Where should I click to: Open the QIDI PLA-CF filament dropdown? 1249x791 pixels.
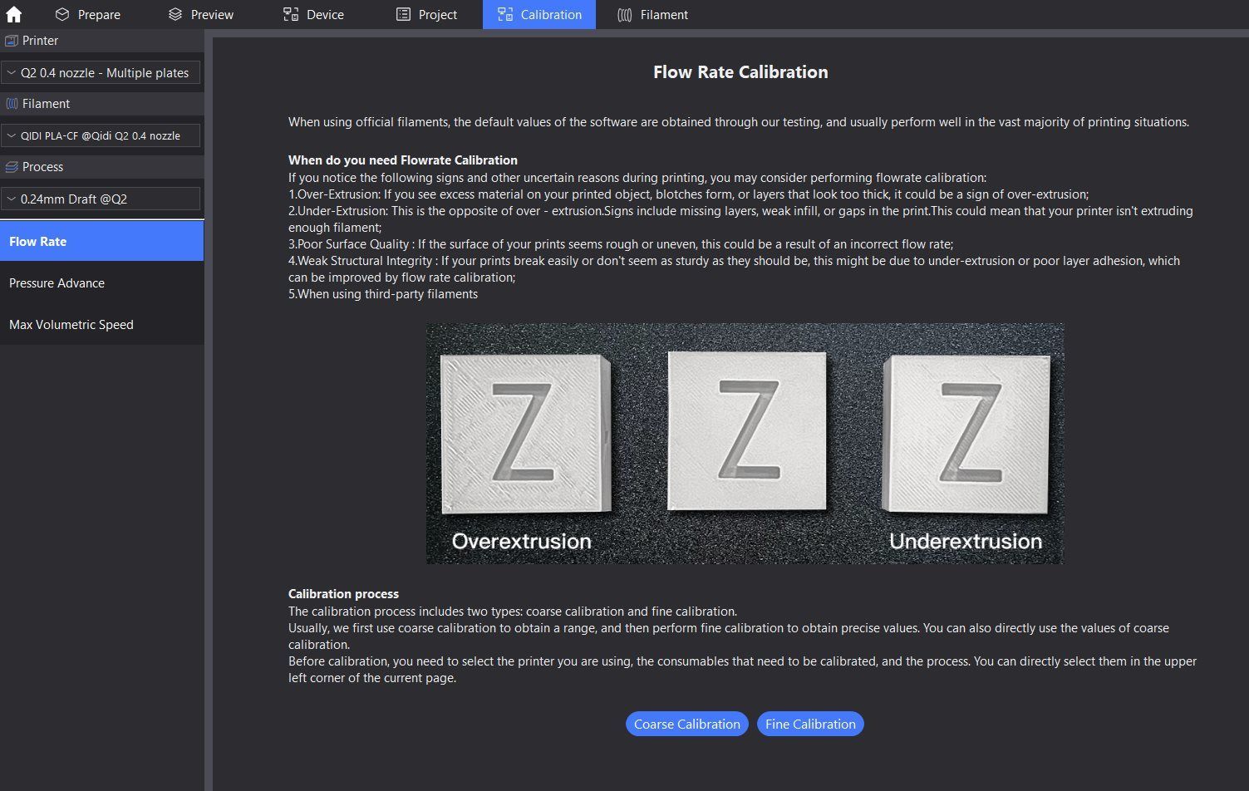pyautogui.click(x=101, y=135)
